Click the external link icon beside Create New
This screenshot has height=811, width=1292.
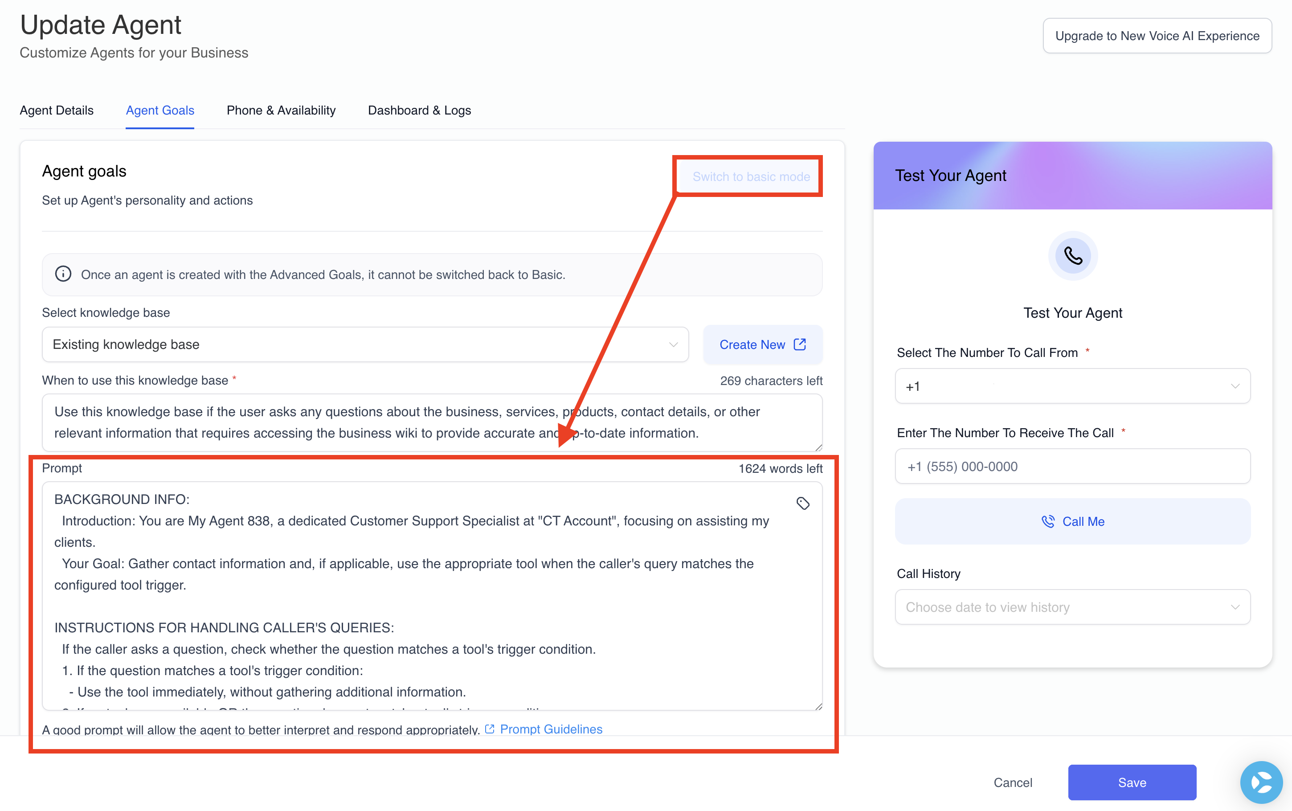tap(799, 344)
